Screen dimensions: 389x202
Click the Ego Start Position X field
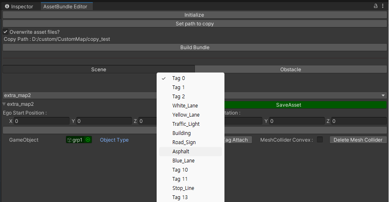pyautogui.click(x=41, y=121)
